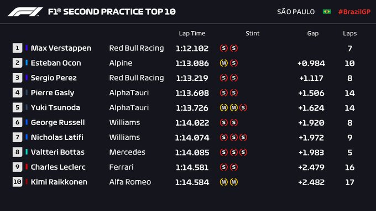The image size is (376, 211).
Task: Click the position 10 badge
Action: click(x=18, y=182)
